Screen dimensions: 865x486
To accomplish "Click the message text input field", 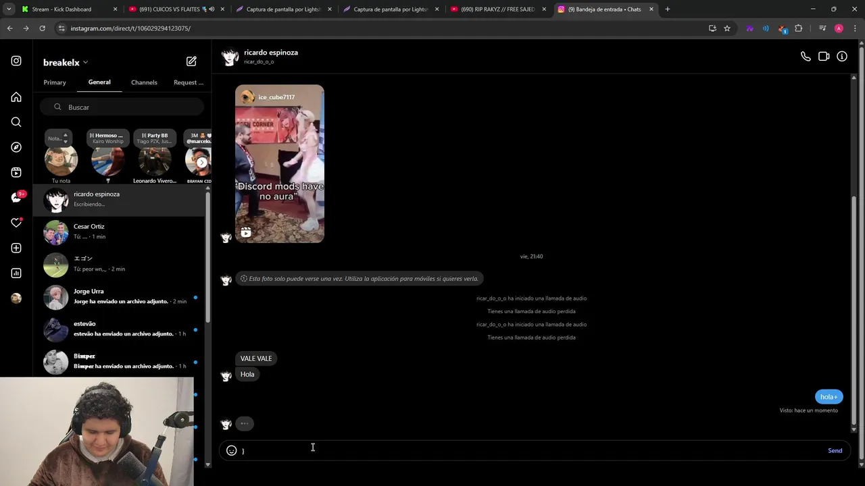I will click(530, 450).
